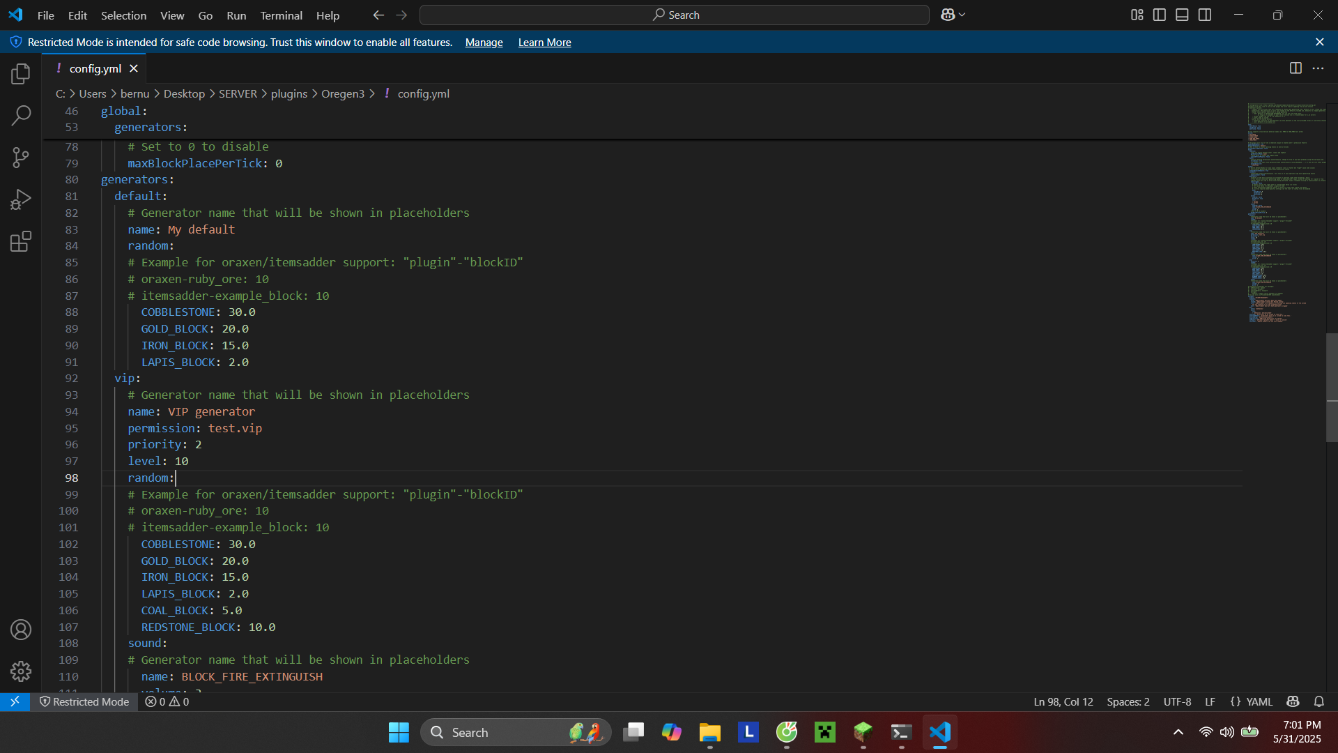This screenshot has height=753, width=1338.
Task: Split the editor to the right
Action: point(1295,68)
